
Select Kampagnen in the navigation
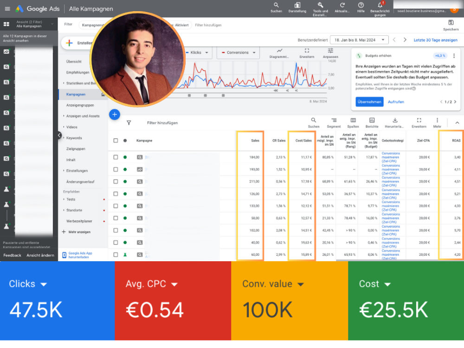tap(76, 94)
